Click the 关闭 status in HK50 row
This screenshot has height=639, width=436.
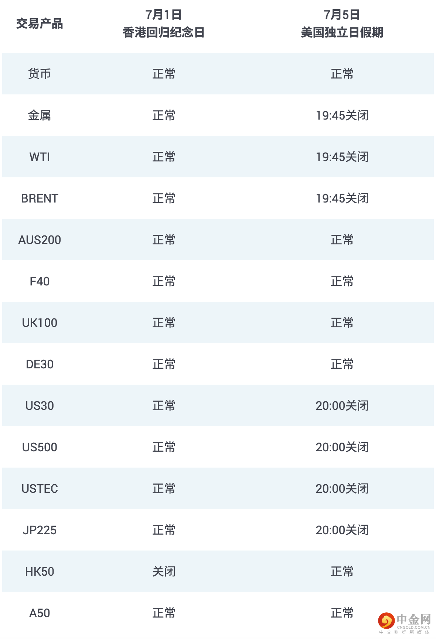(164, 572)
